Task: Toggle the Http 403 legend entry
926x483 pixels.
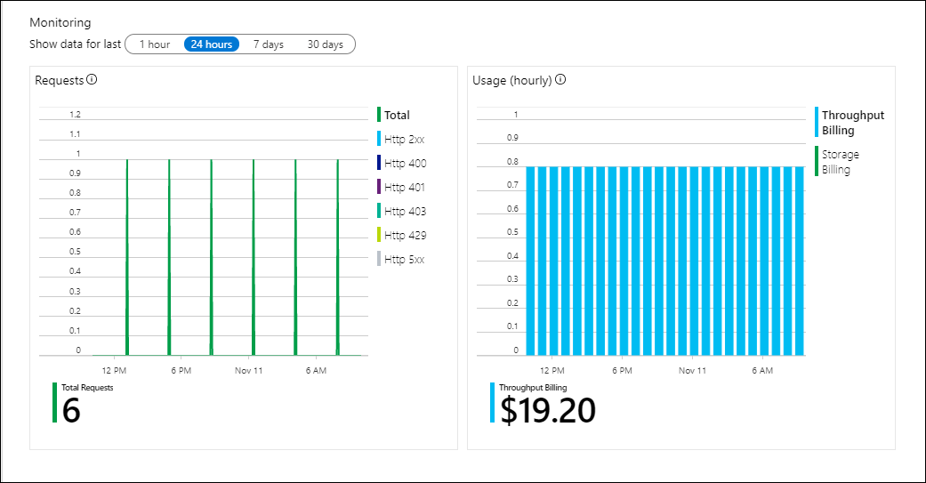Action: 401,212
